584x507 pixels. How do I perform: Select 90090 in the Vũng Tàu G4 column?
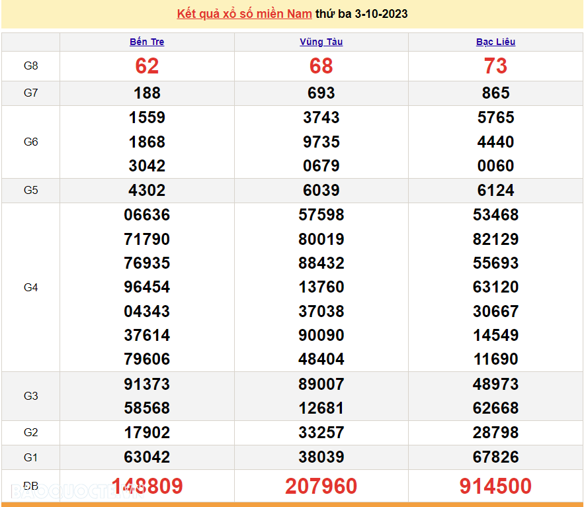pos(321,335)
